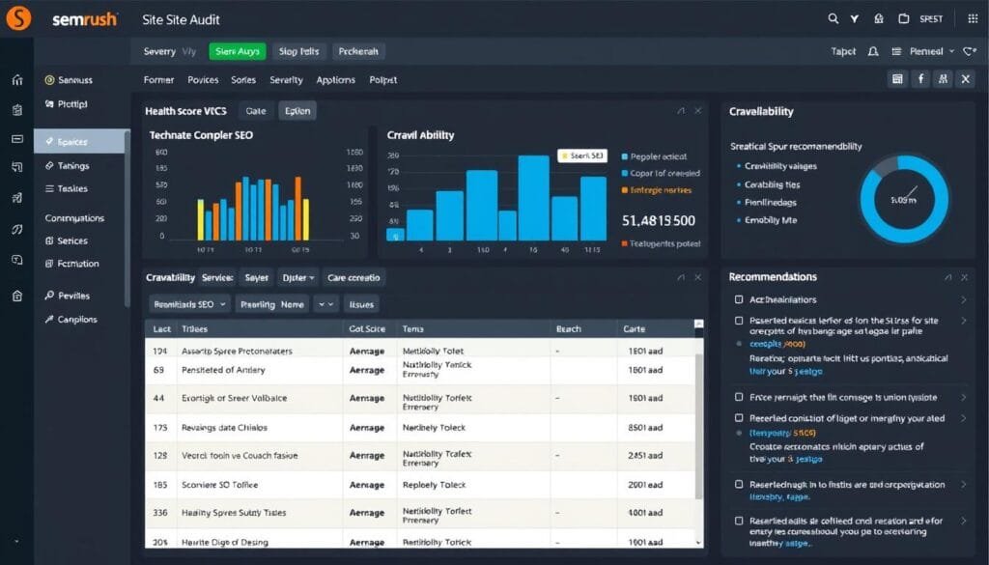
Task: Click the home icon in left icon rail
Action: click(x=16, y=80)
